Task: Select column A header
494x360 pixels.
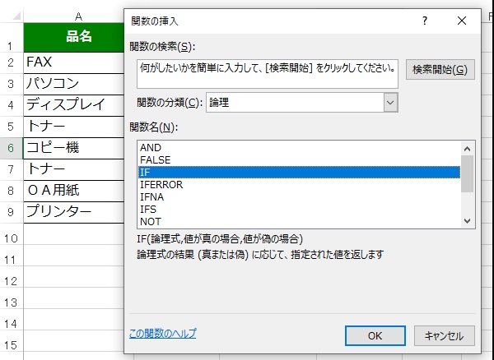Action: [74, 16]
